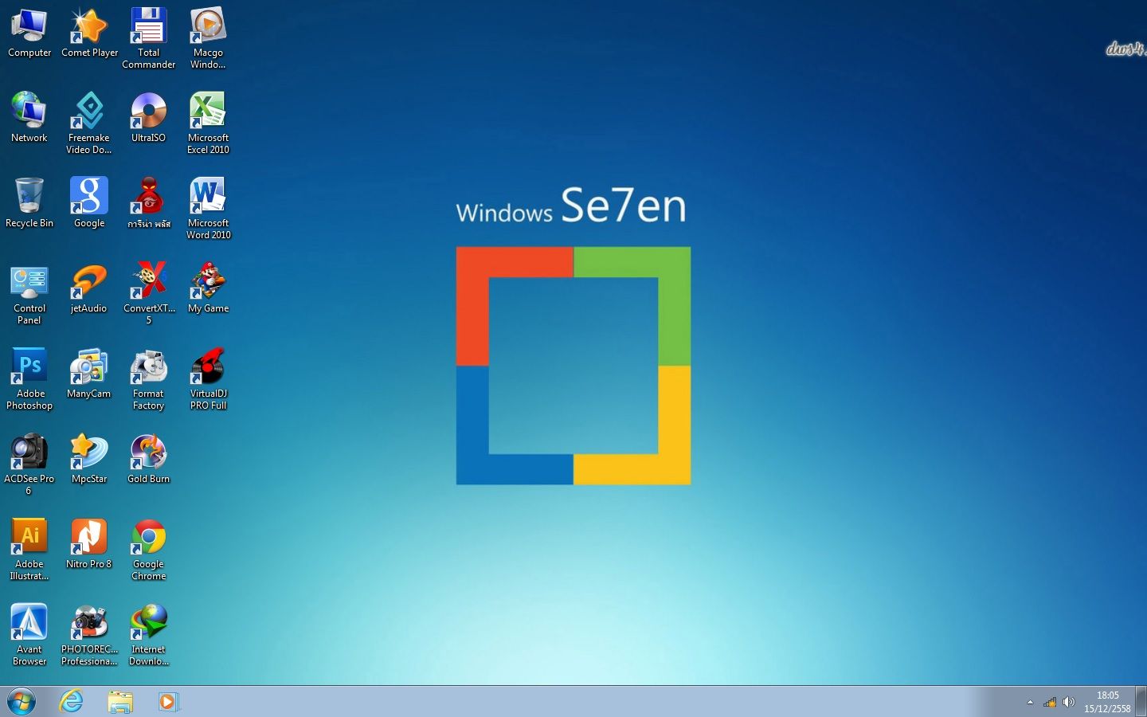This screenshot has width=1147, height=717.
Task: Click the Nitro Pro 8 shortcut
Action: [89, 543]
